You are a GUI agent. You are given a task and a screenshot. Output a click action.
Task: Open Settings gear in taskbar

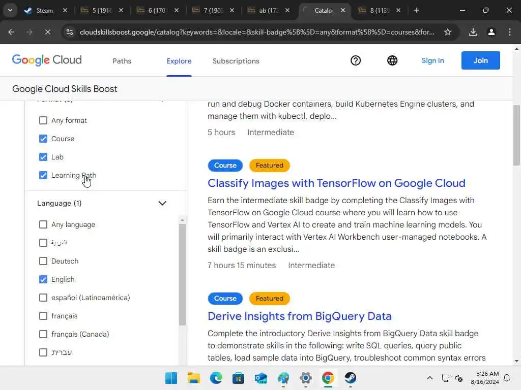click(306, 378)
